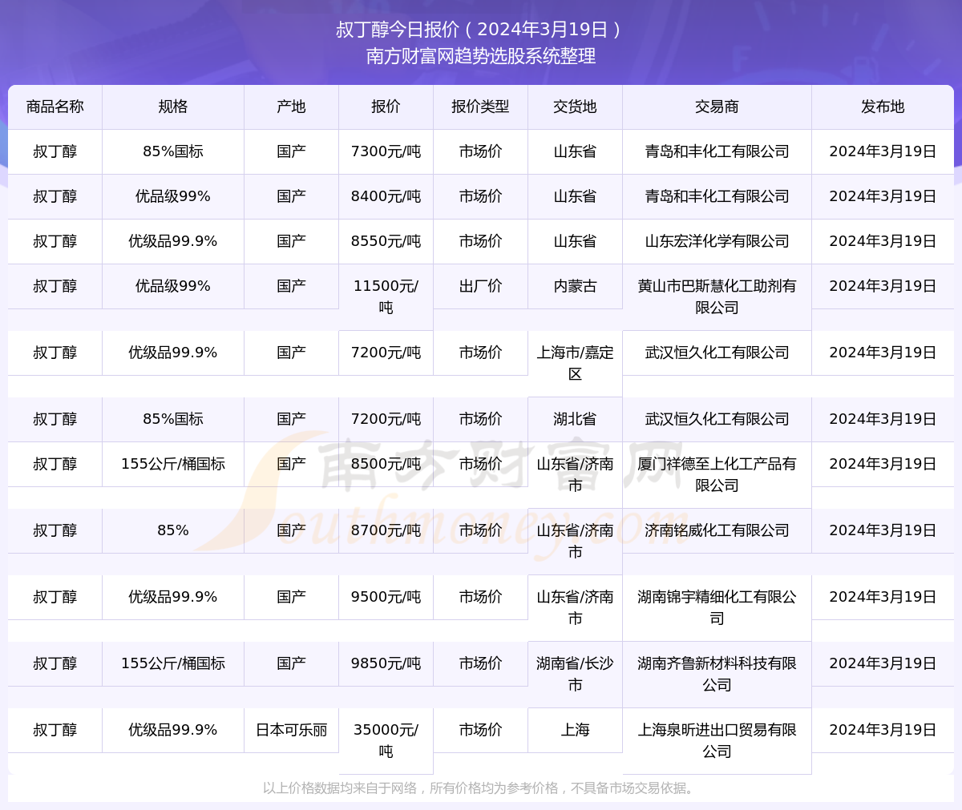Click the price 9850元/吨
The height and width of the screenshot is (810, 962).
click(386, 663)
